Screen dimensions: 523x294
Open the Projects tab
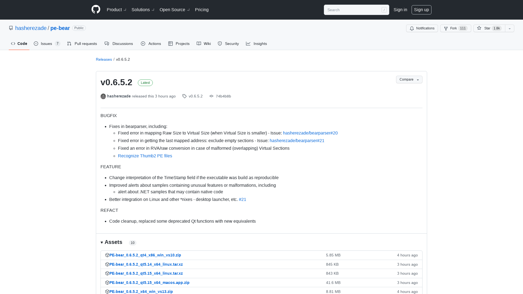tap(179, 44)
